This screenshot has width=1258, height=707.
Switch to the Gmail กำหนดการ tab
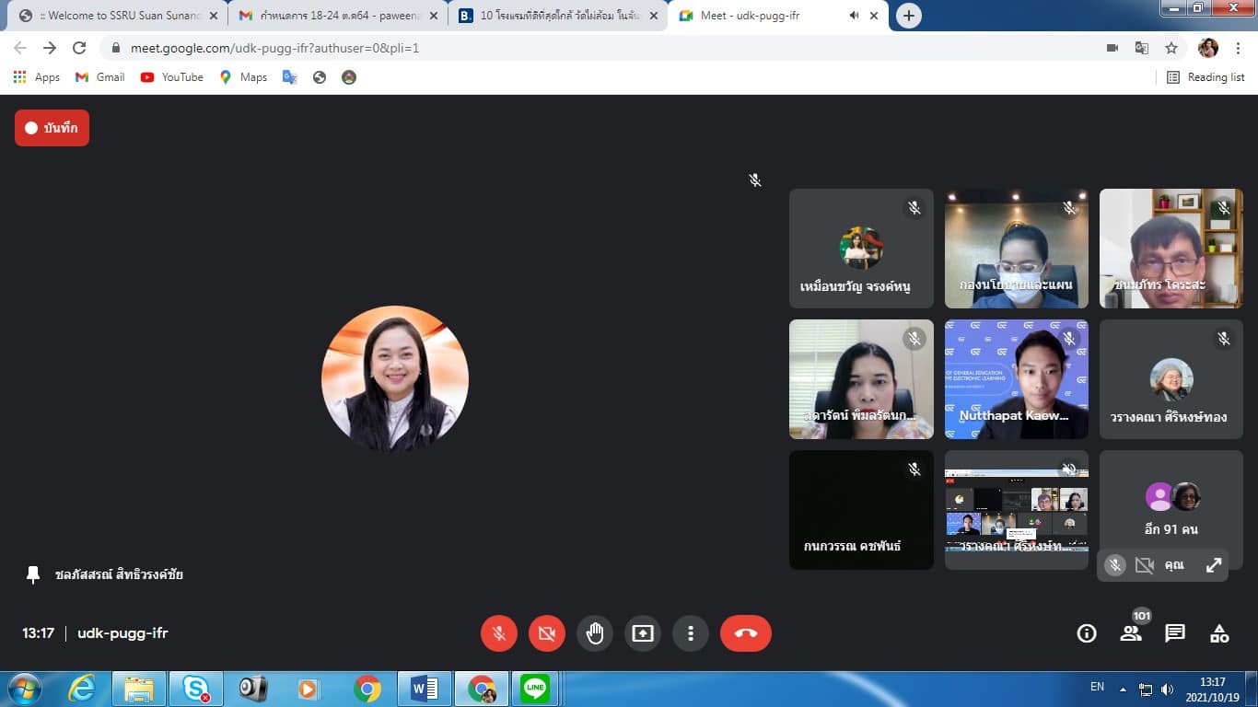point(336,16)
